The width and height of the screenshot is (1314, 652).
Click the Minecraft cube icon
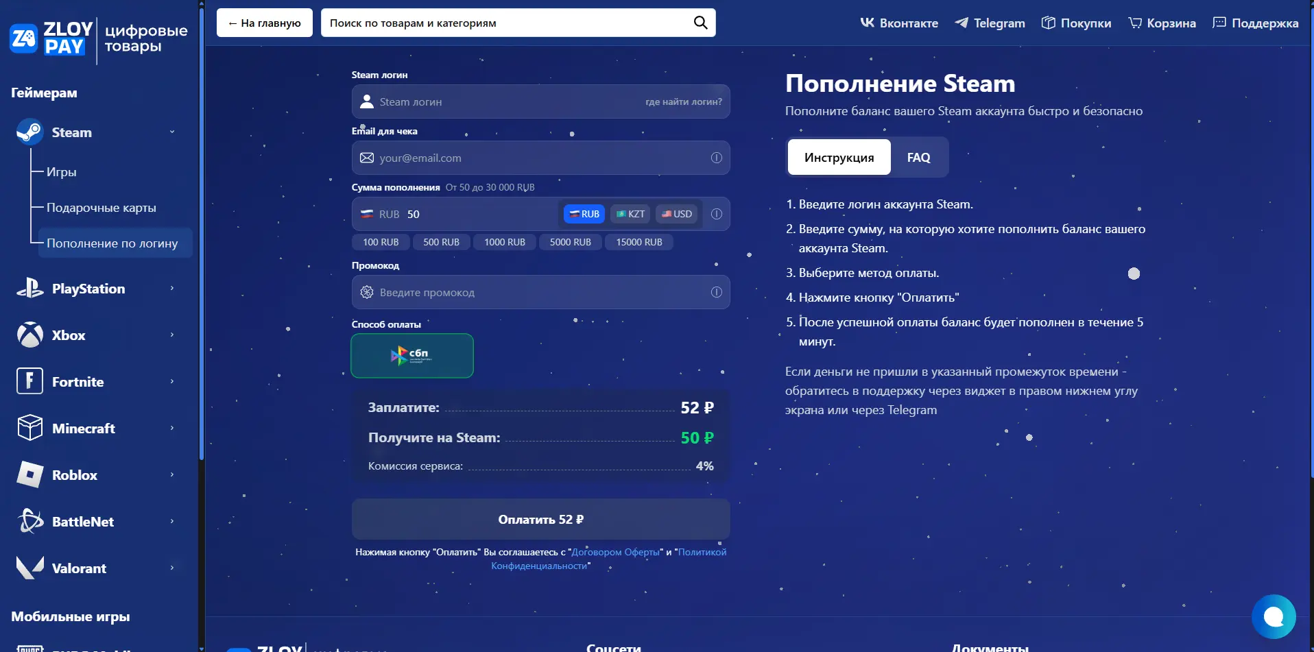[x=29, y=428]
